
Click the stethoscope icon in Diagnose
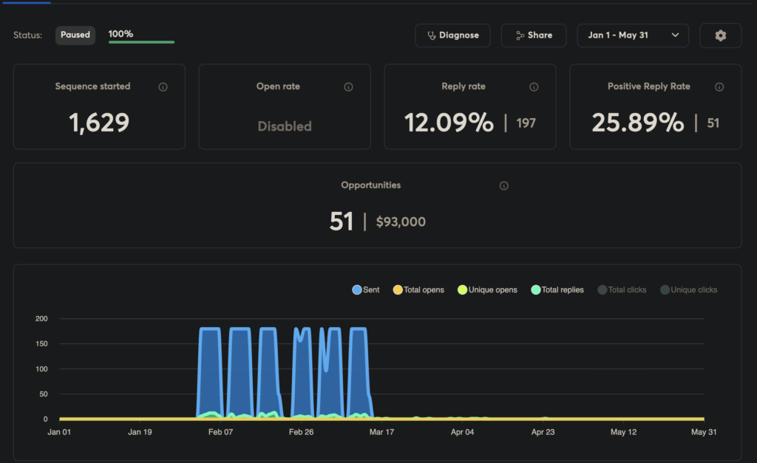click(432, 35)
